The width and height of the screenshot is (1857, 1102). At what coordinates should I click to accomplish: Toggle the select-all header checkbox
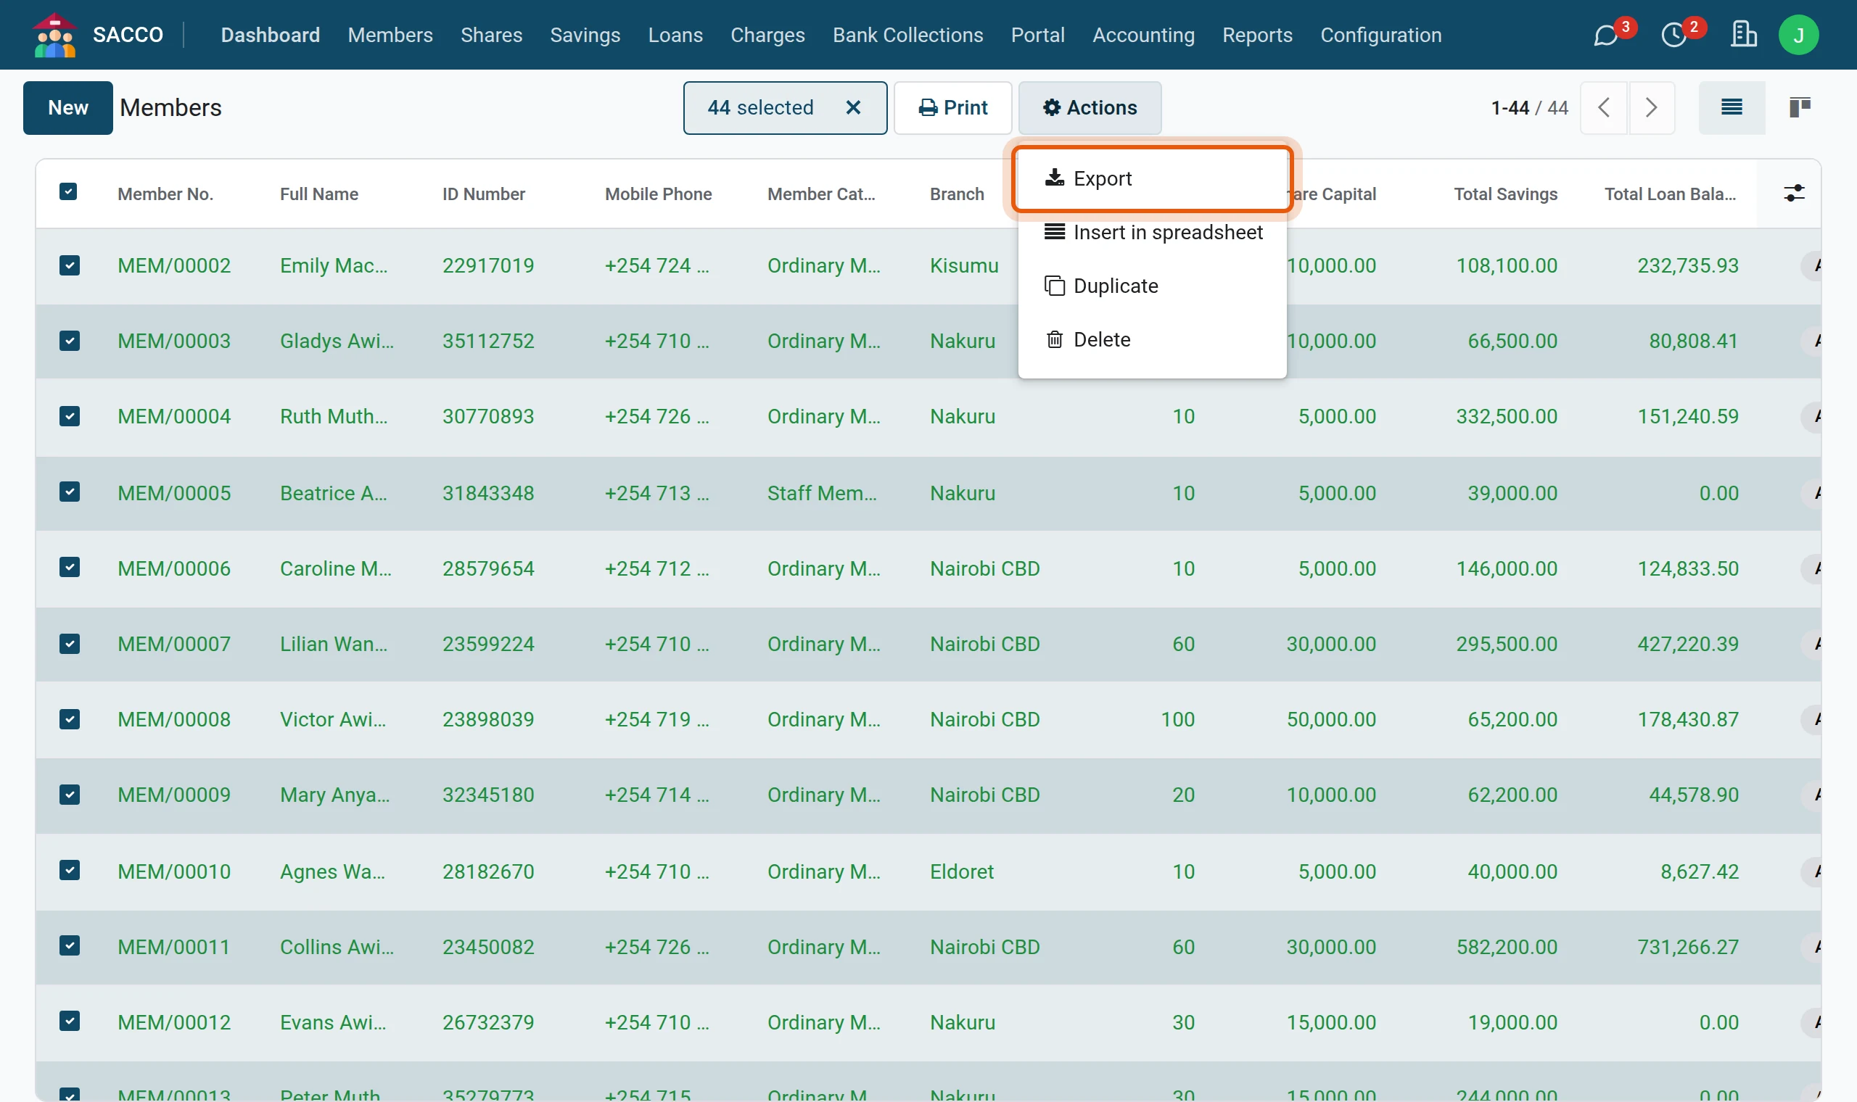(68, 192)
